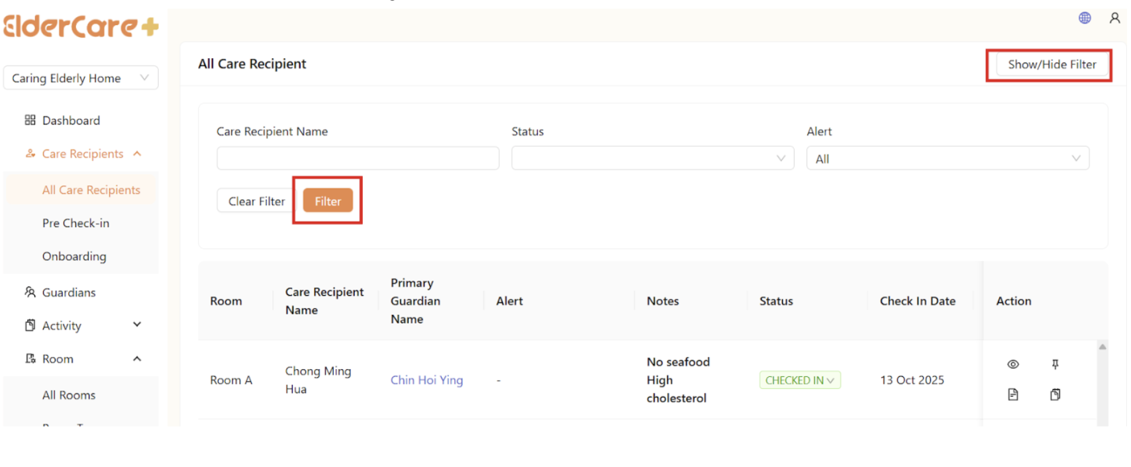
Task: Change the CHECKED IN status dropdown
Action: (799, 380)
